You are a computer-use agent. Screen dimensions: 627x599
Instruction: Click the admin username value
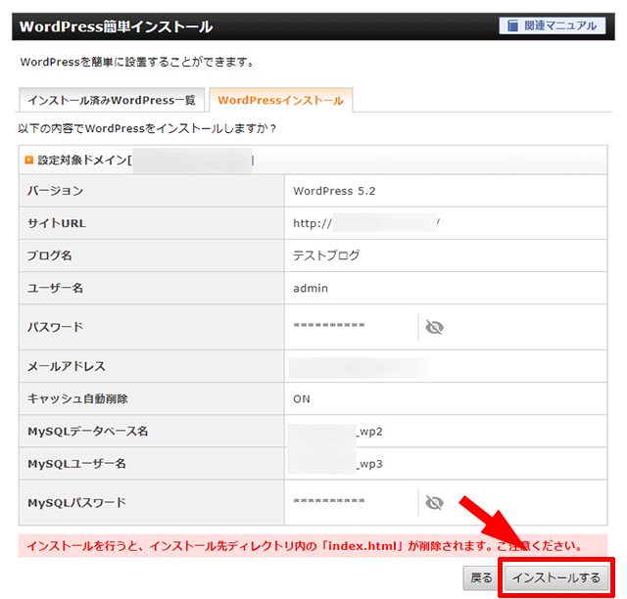pyautogui.click(x=311, y=288)
